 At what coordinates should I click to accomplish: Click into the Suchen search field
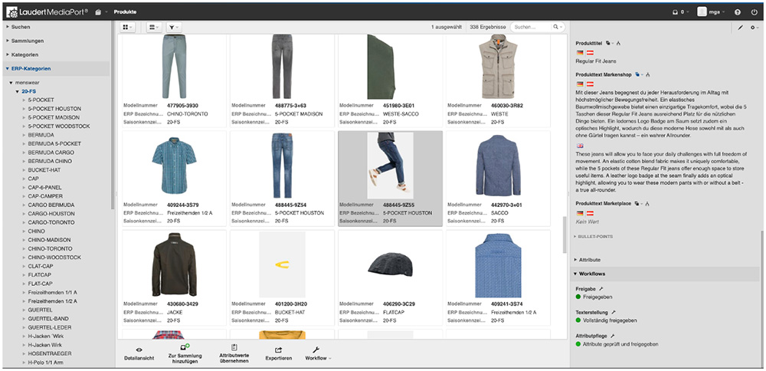[x=531, y=28]
